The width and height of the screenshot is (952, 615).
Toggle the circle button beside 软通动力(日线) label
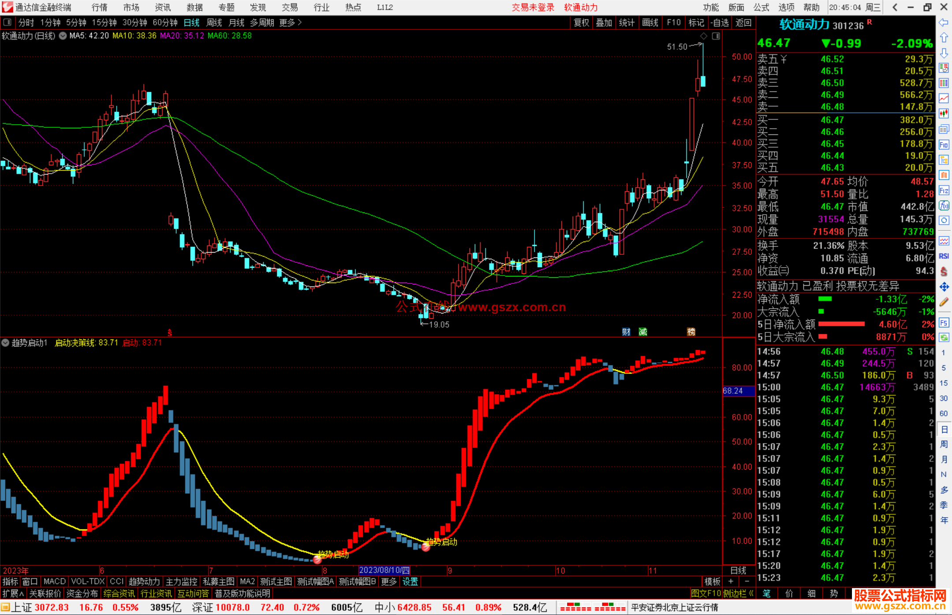tap(63, 36)
